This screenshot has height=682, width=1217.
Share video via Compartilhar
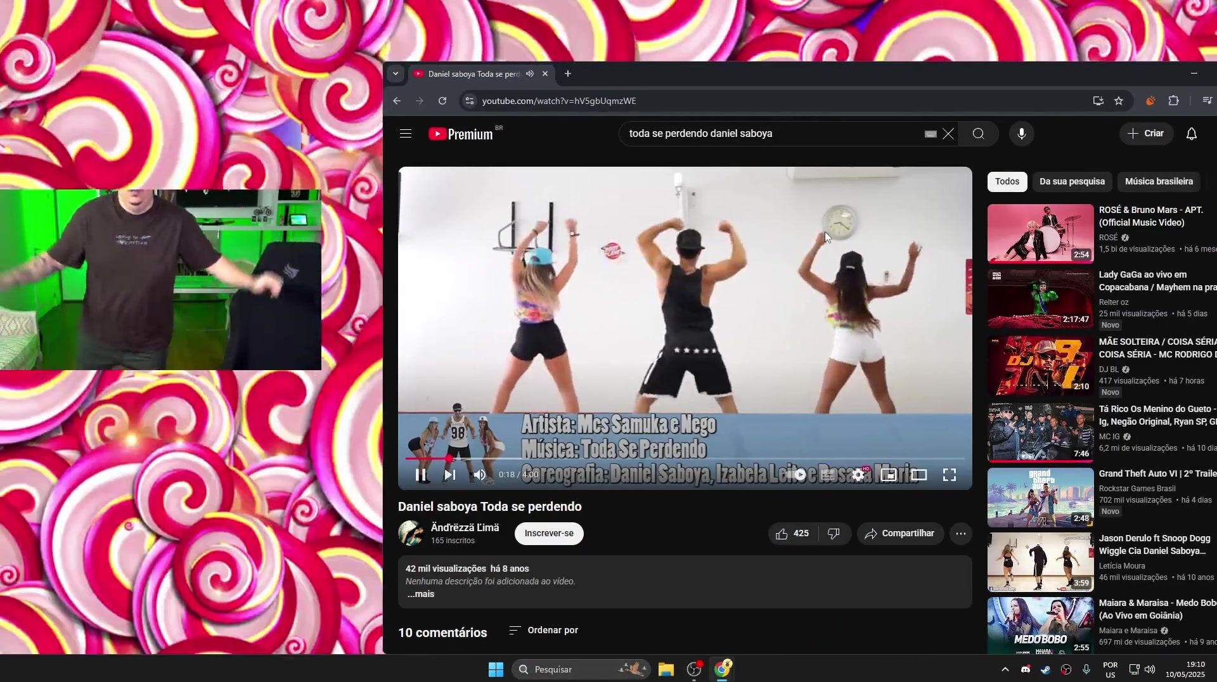(x=900, y=534)
